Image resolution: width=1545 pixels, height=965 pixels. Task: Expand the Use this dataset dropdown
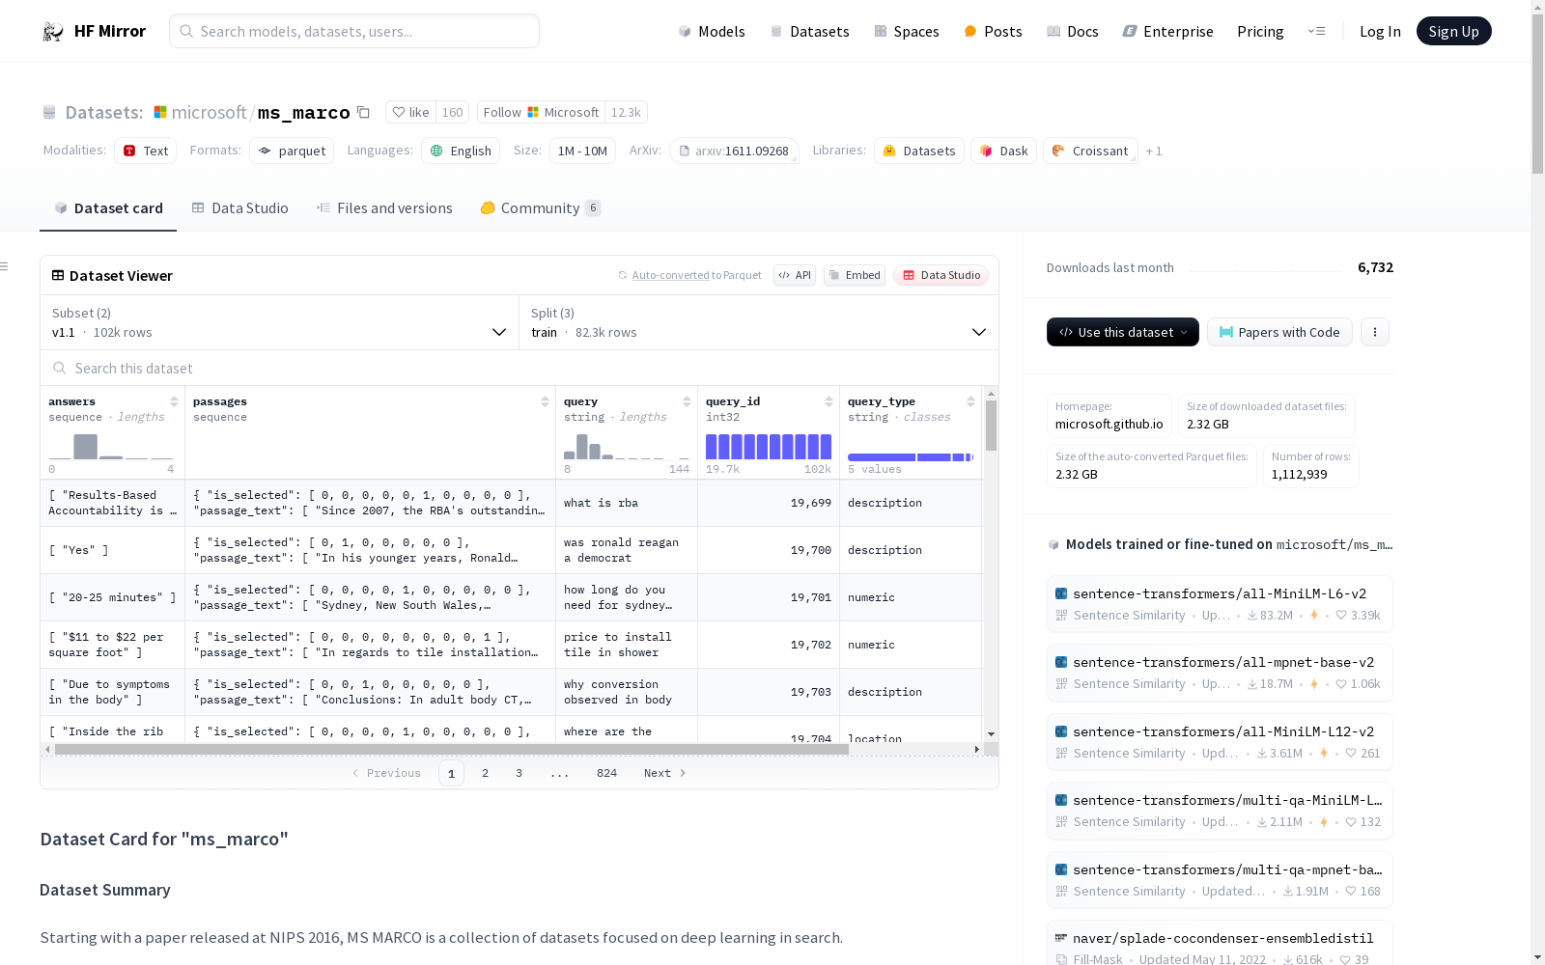point(1123,332)
